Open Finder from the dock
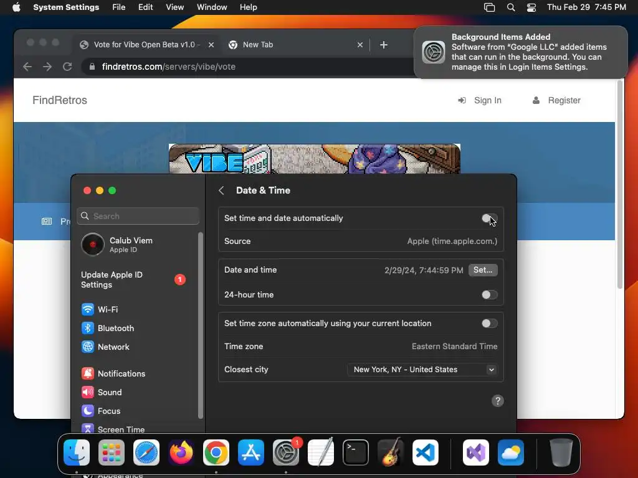This screenshot has width=638, height=478. tap(77, 452)
